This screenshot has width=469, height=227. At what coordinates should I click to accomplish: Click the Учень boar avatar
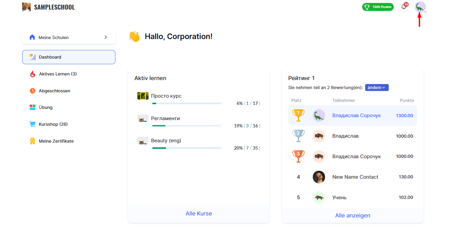[319, 198]
